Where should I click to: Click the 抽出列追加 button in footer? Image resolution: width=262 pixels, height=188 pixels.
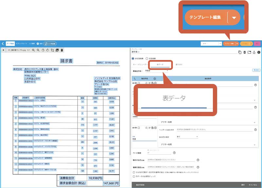pyautogui.click(x=140, y=185)
